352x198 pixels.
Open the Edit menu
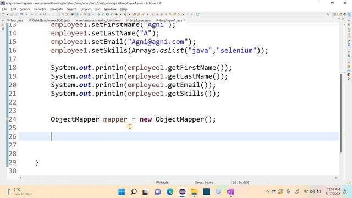coord(13,9)
